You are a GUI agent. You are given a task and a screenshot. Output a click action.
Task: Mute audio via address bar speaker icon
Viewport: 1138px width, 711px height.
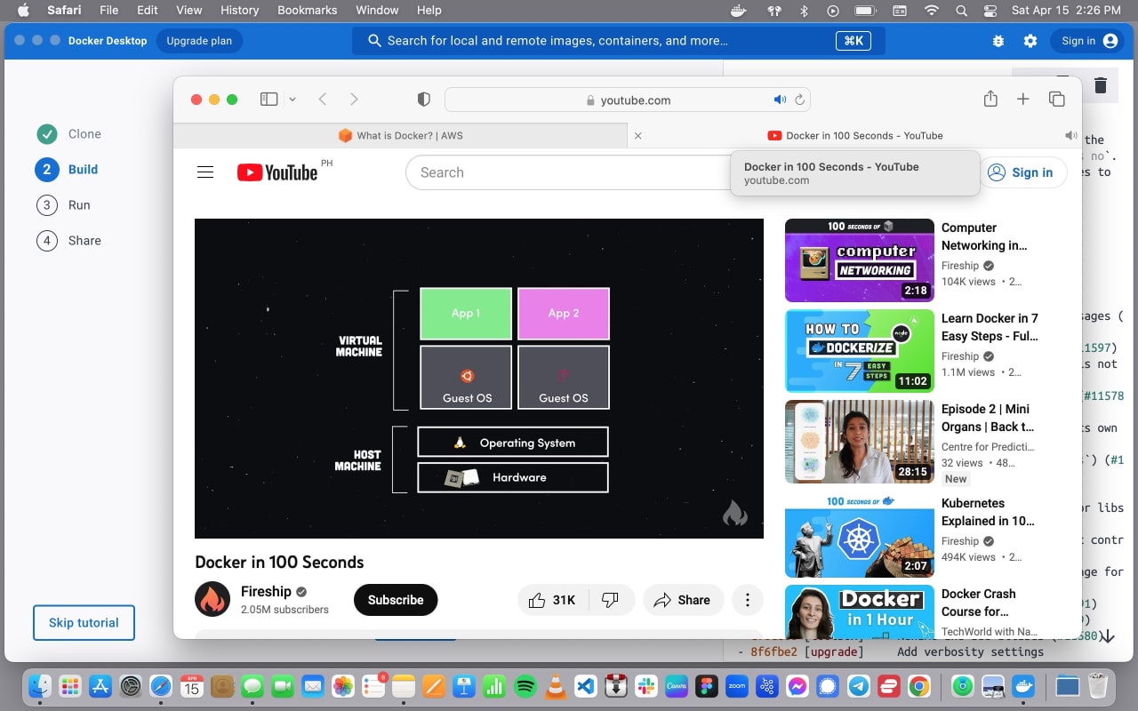click(x=780, y=100)
